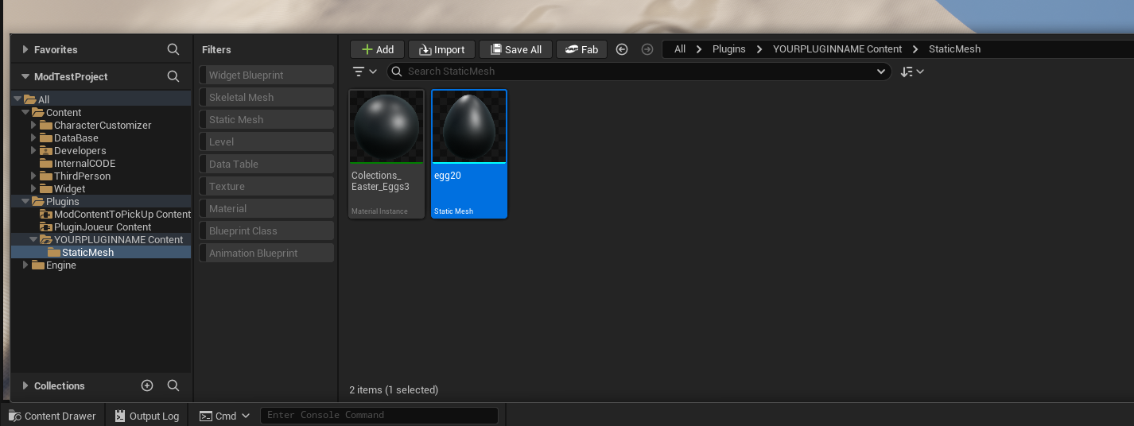Search the Collections section
The image size is (1134, 426).
[x=173, y=385]
